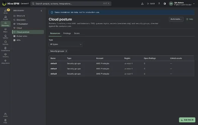Expand the All types dropdown
This screenshot has width=198, height=125.
point(66,44)
